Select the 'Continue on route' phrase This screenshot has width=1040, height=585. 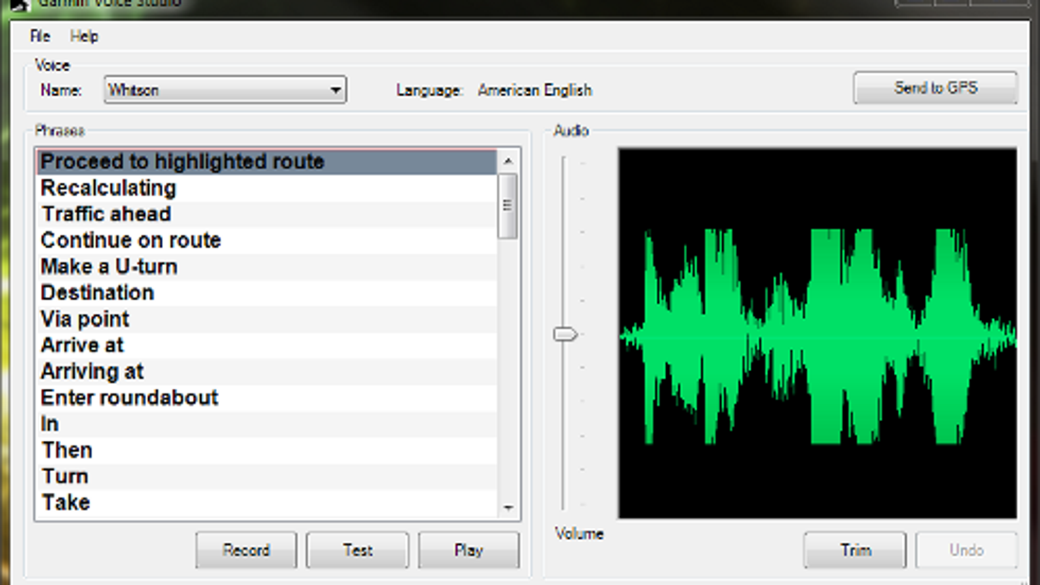tap(266, 240)
